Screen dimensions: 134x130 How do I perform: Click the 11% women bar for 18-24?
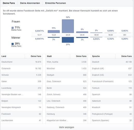[x=54, y=31]
